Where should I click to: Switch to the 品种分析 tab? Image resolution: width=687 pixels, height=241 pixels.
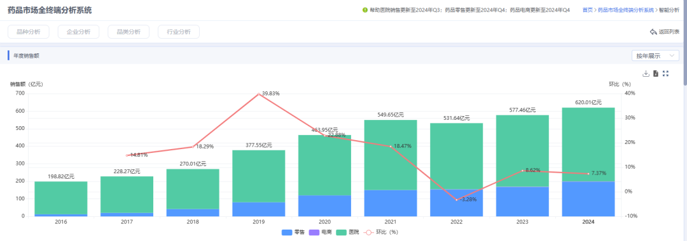coord(29,32)
